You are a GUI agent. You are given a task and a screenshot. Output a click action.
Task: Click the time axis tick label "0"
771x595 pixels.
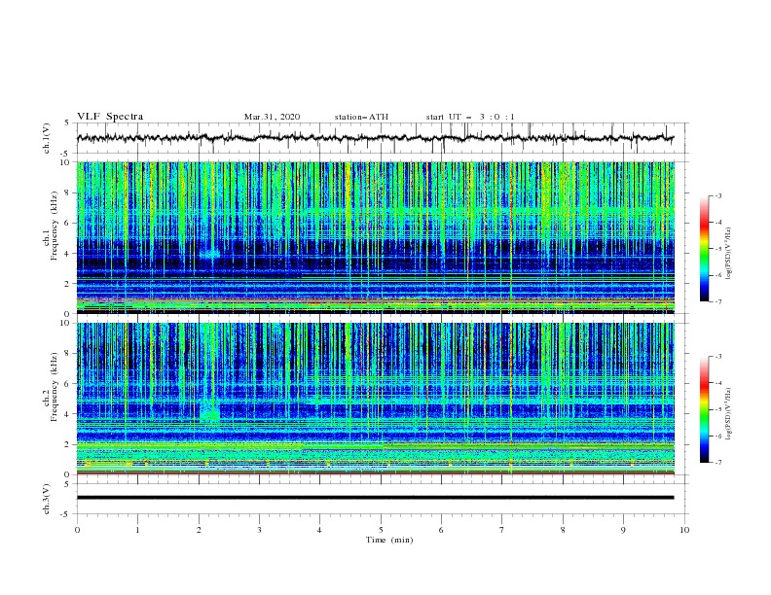(77, 530)
